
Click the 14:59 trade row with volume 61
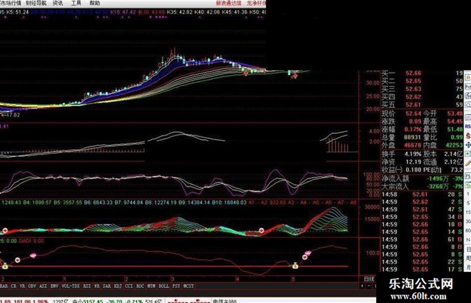[422, 239]
